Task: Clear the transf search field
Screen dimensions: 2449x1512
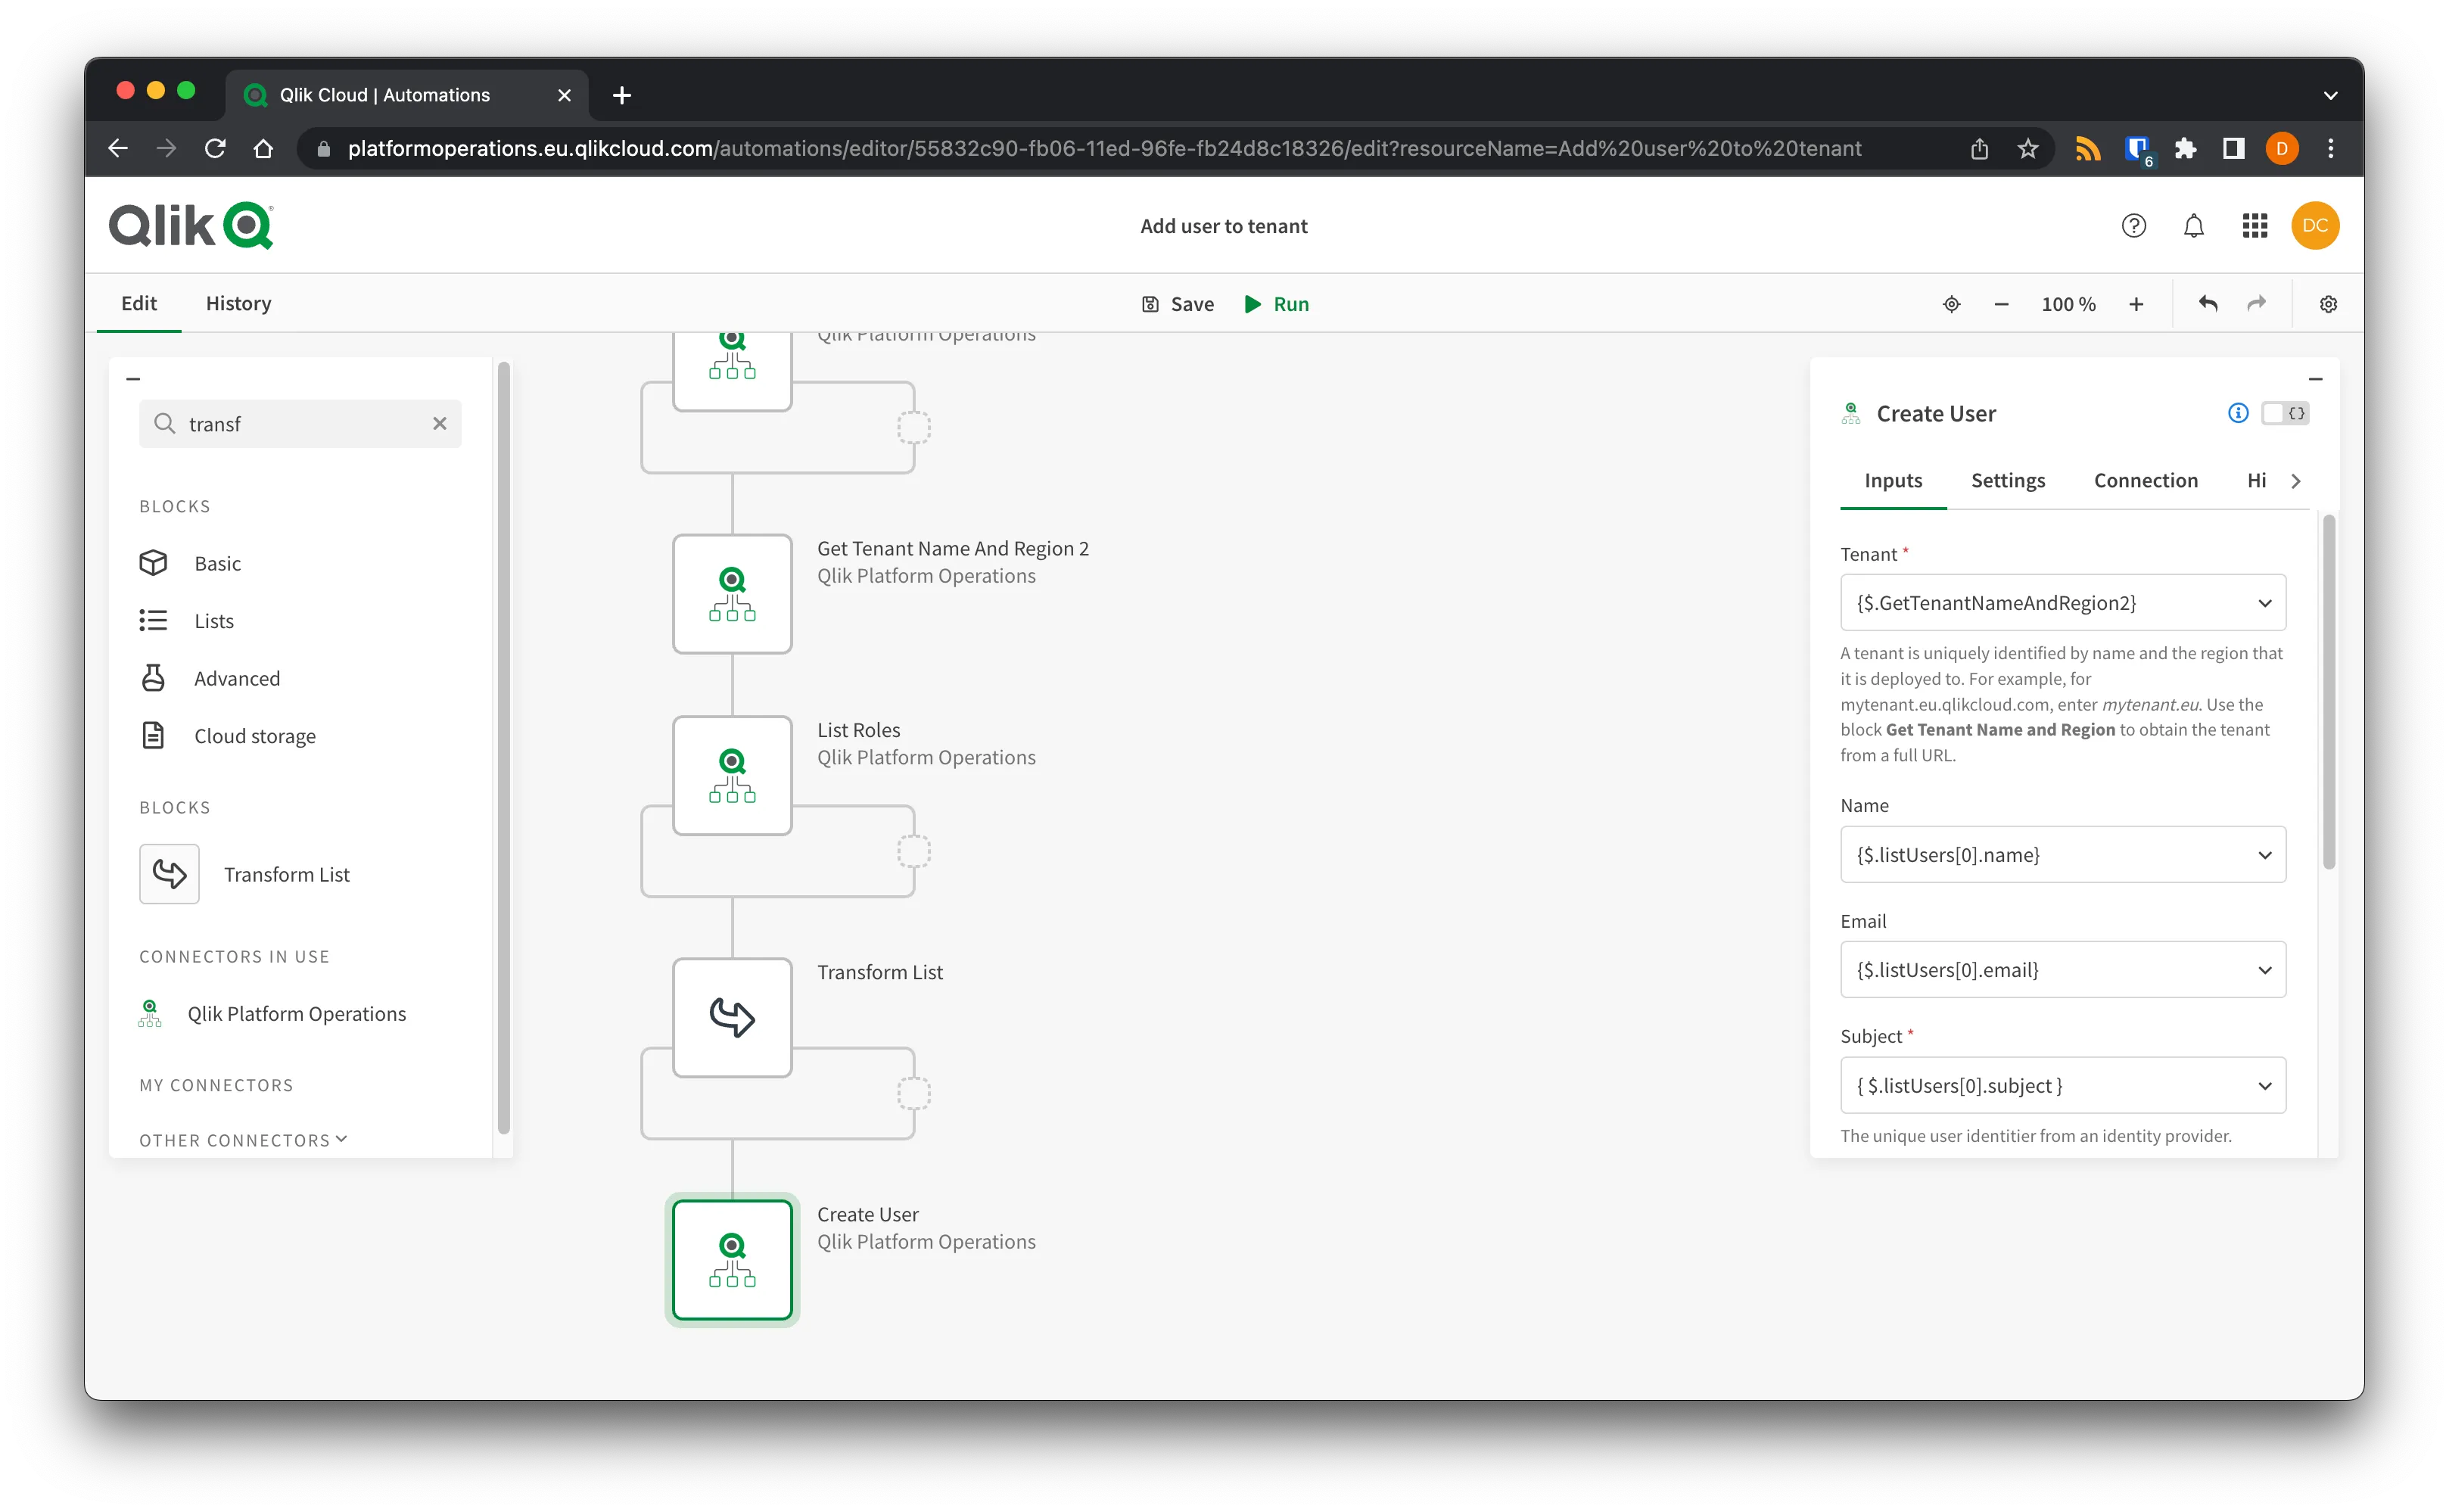Action: [x=440, y=423]
